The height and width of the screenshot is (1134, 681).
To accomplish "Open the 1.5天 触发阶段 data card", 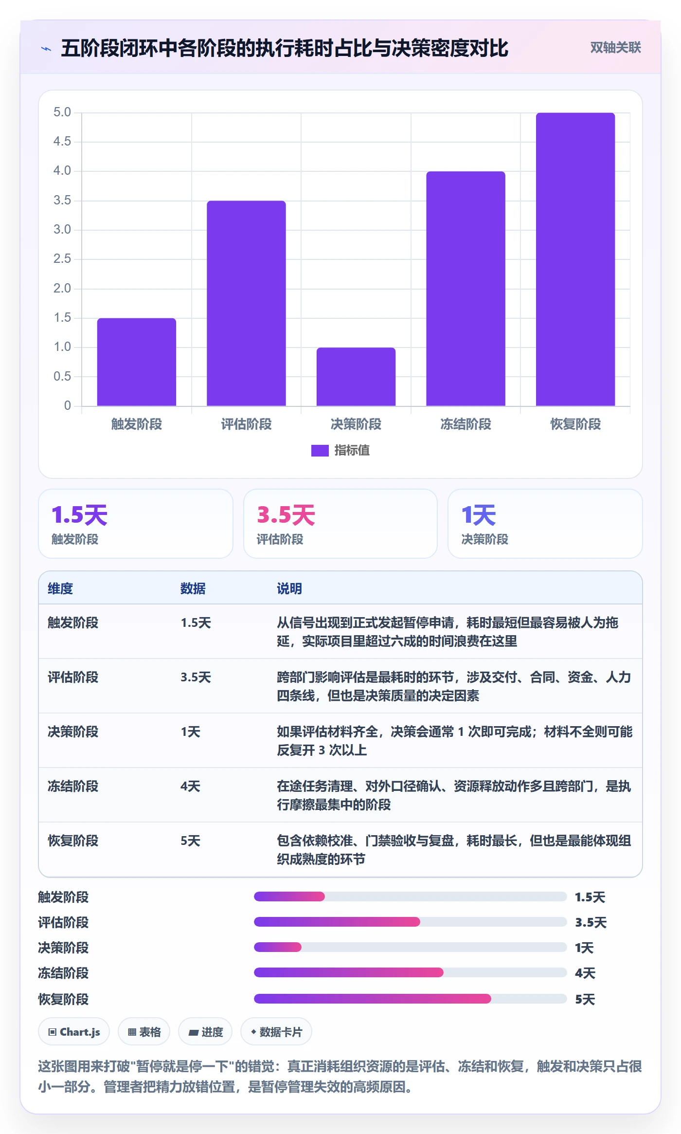I will tap(136, 524).
